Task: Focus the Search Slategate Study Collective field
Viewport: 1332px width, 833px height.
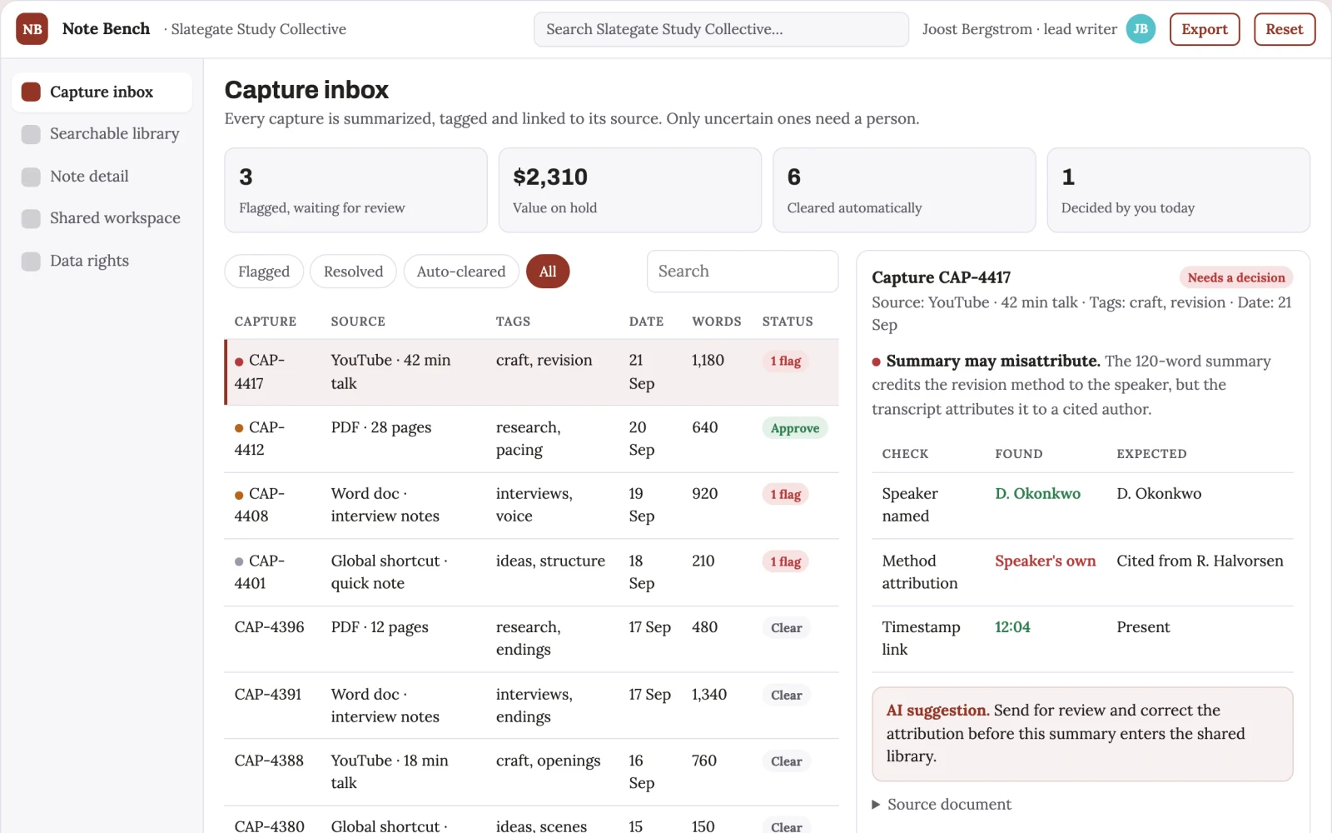Action: (721, 29)
